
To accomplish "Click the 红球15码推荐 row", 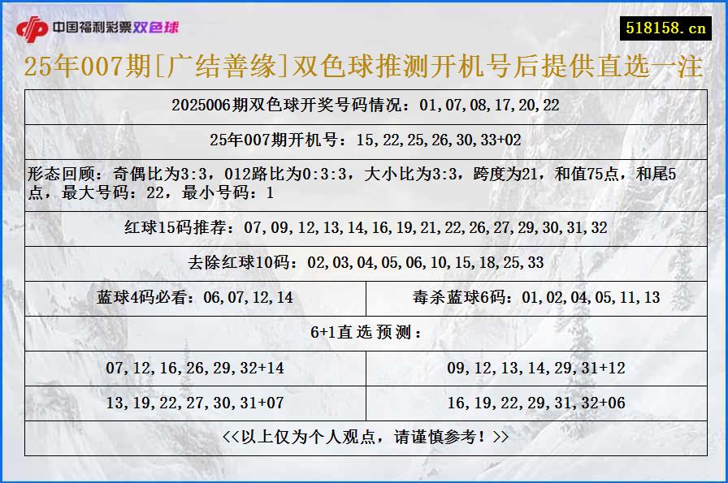I will pos(364,227).
